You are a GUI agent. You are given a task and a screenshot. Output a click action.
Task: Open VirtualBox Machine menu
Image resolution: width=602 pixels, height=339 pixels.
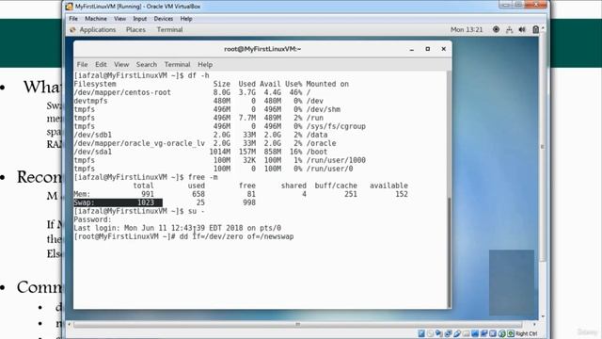96,19
